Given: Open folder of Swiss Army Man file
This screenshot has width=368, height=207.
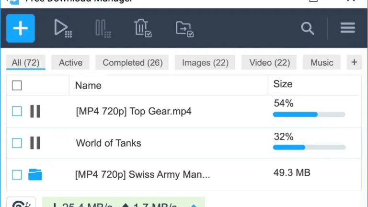Looking at the screenshot, I should 35,174.
